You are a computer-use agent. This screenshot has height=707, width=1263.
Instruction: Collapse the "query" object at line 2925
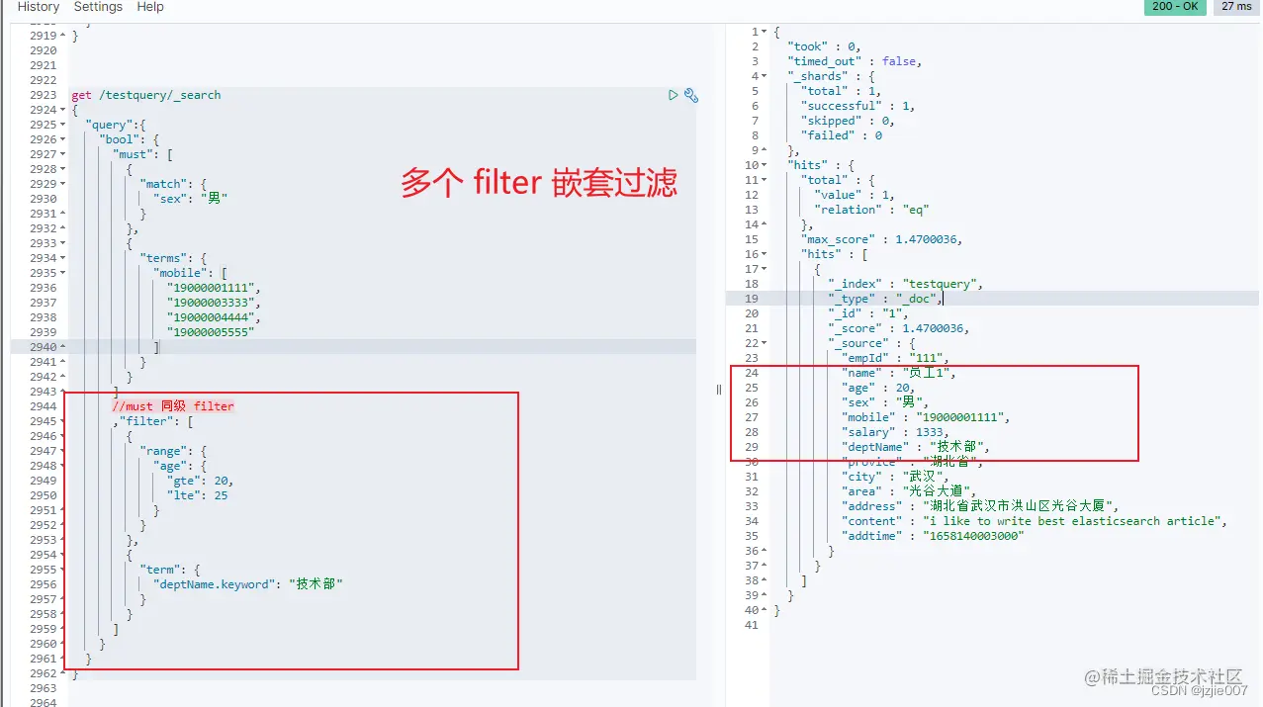(x=61, y=125)
